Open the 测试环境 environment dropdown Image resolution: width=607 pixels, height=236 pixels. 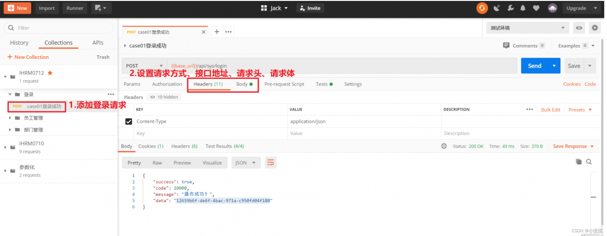[528, 28]
